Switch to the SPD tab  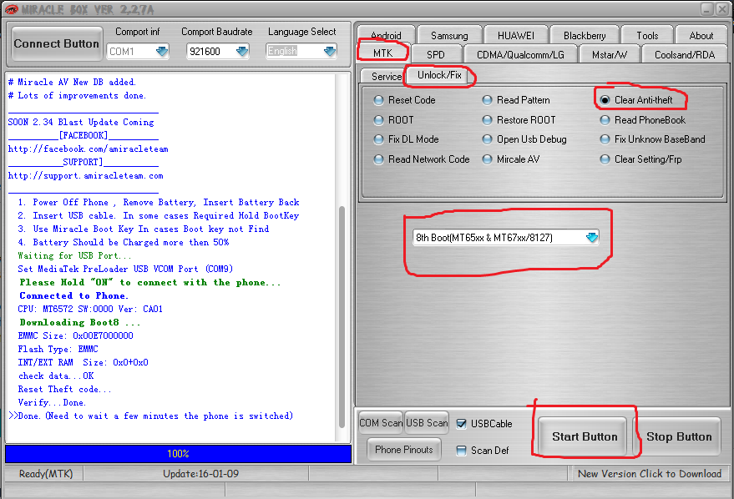pyautogui.click(x=435, y=55)
